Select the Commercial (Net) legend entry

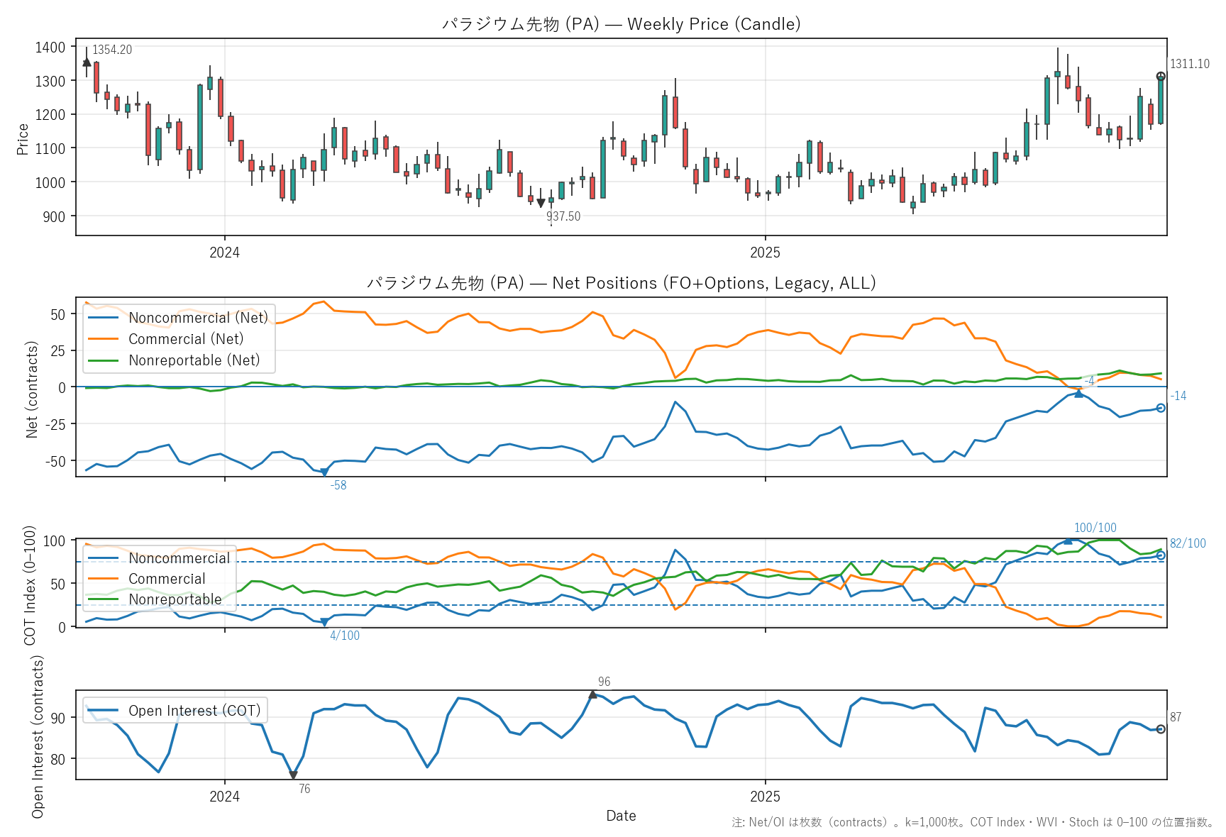(x=186, y=339)
